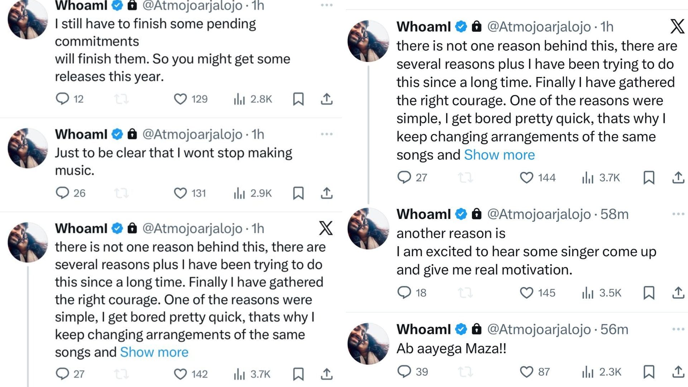Click the profile avatar beside 'Ab aayega Maza!!'
Viewport: 688px width, 387px height.
pos(368,343)
